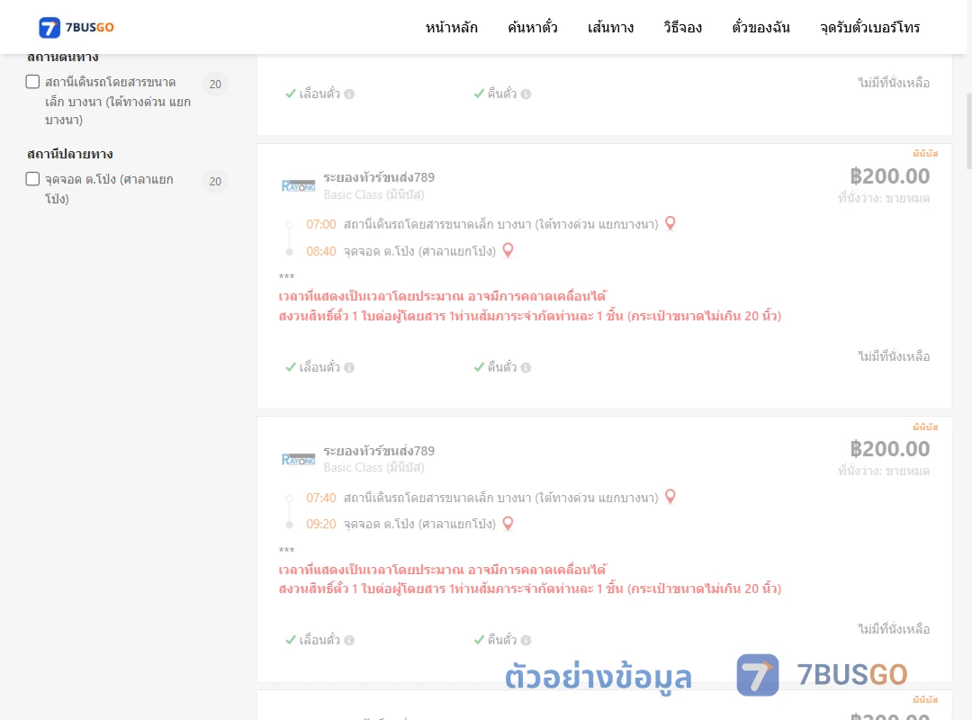The image size is (972, 720).
Task: Click the 08:40 arrival time
Action: click(x=321, y=251)
